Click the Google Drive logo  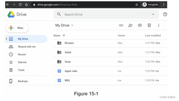coord(11,15)
